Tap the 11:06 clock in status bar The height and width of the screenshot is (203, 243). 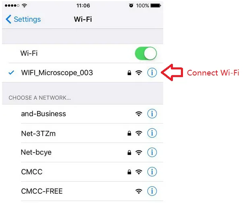point(83,6)
